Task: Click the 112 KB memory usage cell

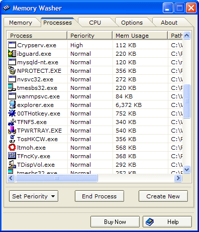Action: [126, 45]
